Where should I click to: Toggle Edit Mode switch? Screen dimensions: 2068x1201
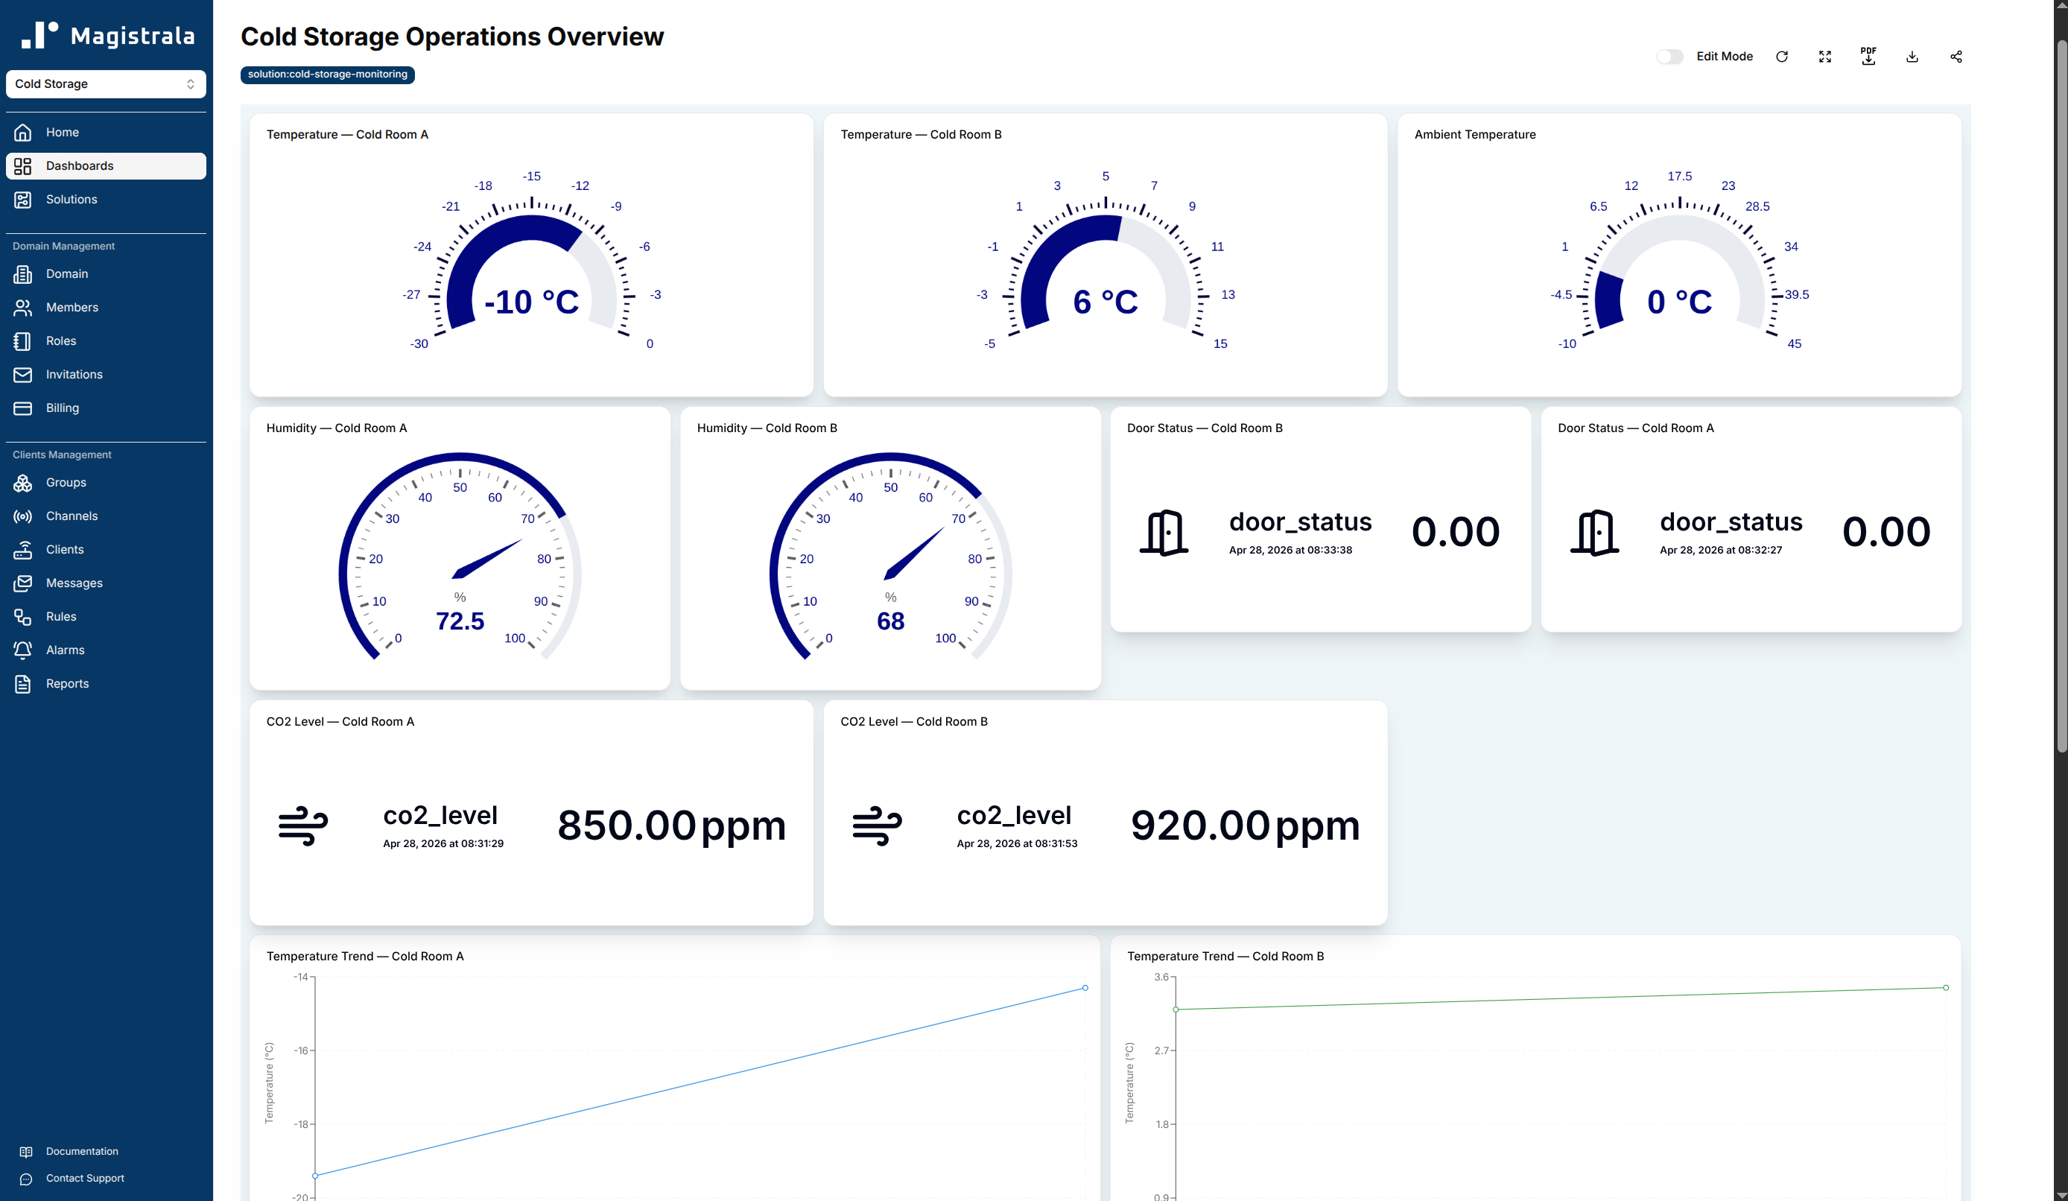[1669, 57]
